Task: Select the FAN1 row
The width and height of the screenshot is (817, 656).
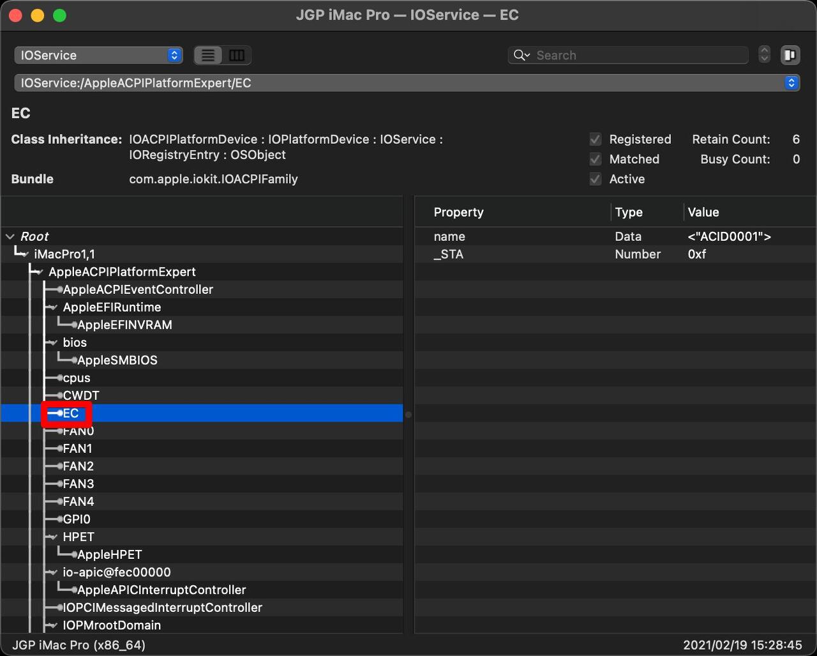Action: tap(202, 448)
